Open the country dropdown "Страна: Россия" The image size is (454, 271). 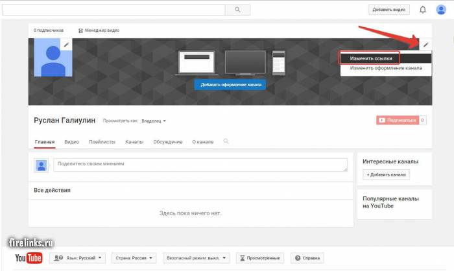click(134, 258)
